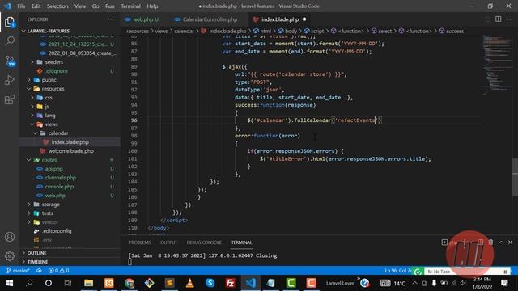
Task: Open FileZilla from taskbar
Action: 230,283
